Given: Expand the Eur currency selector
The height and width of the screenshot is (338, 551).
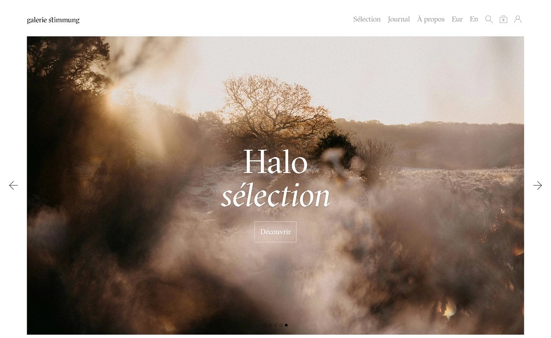Looking at the screenshot, I should click(x=457, y=19).
